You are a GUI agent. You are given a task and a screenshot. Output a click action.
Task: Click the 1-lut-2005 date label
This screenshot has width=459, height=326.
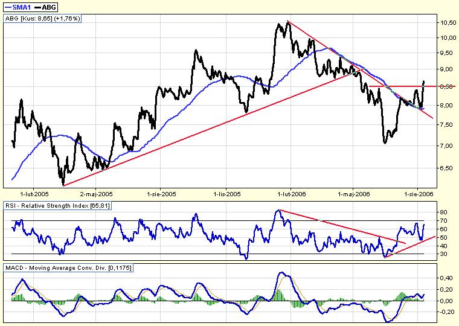pos(34,194)
